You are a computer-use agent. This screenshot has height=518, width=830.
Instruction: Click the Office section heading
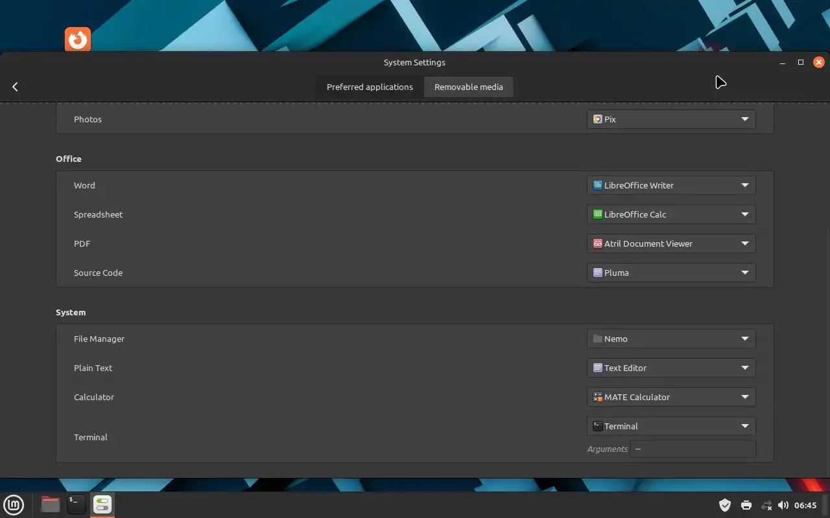[x=69, y=159]
